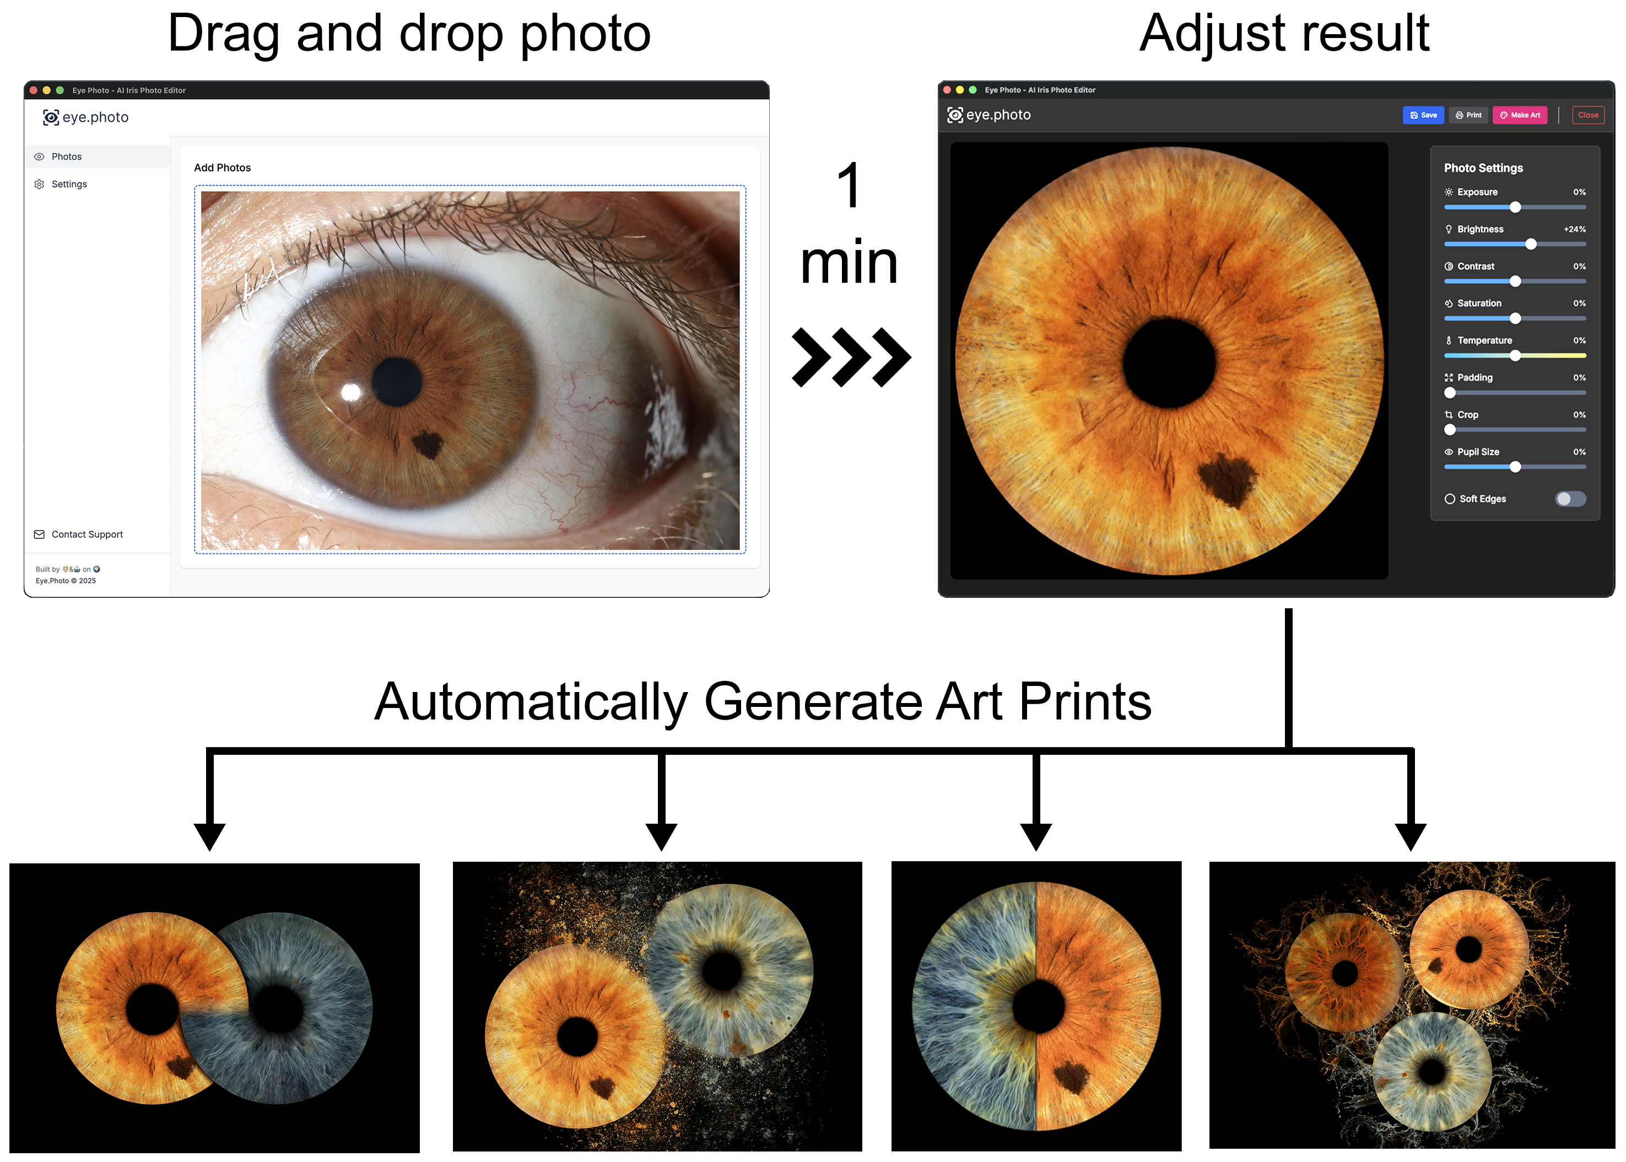Viewport: 1626px width, 1162px height.
Task: Click the palette icon on Make Art
Action: [1503, 115]
